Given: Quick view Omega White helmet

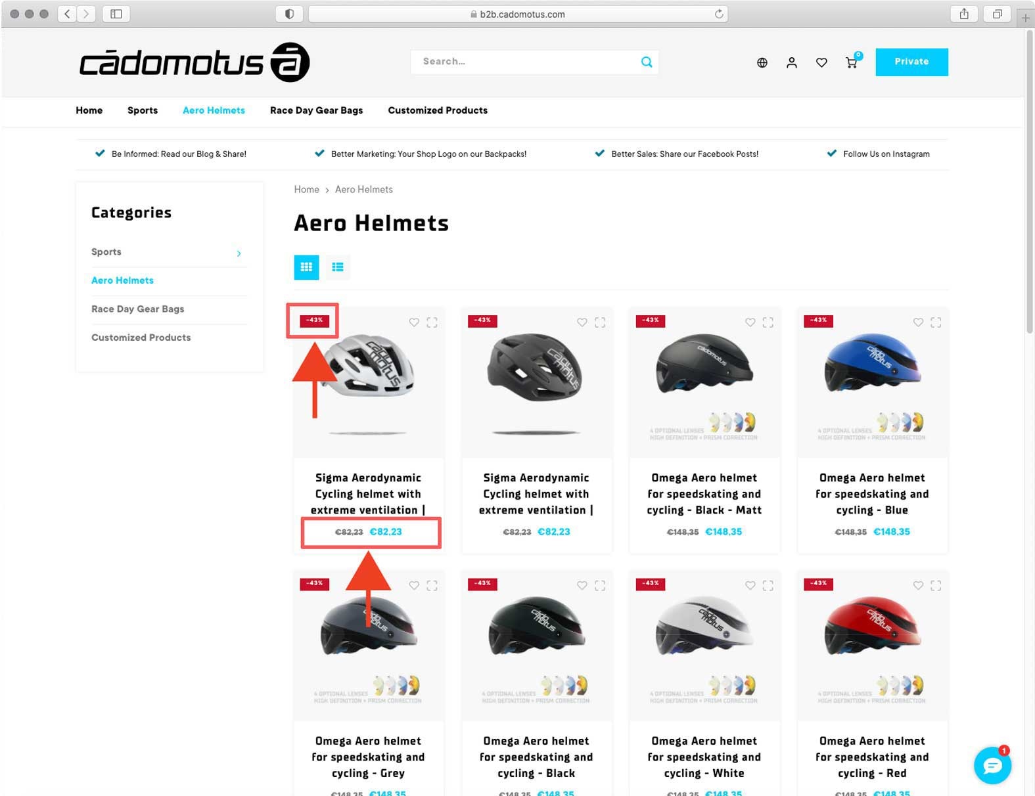Looking at the screenshot, I should coord(768,585).
